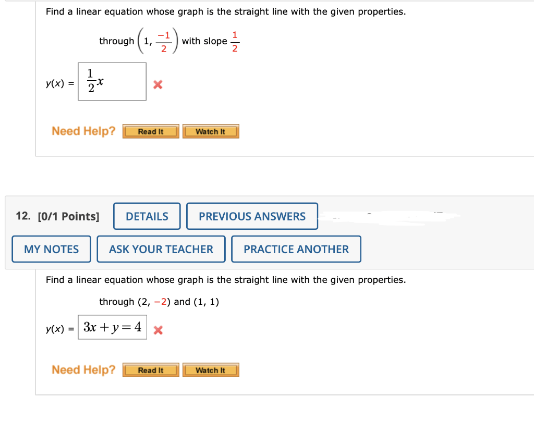Click the answer box containing 1/2x
The width and height of the screenshot is (534, 421).
pos(112,82)
